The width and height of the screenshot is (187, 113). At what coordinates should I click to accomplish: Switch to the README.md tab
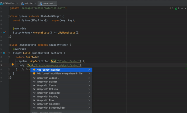[9, 3]
